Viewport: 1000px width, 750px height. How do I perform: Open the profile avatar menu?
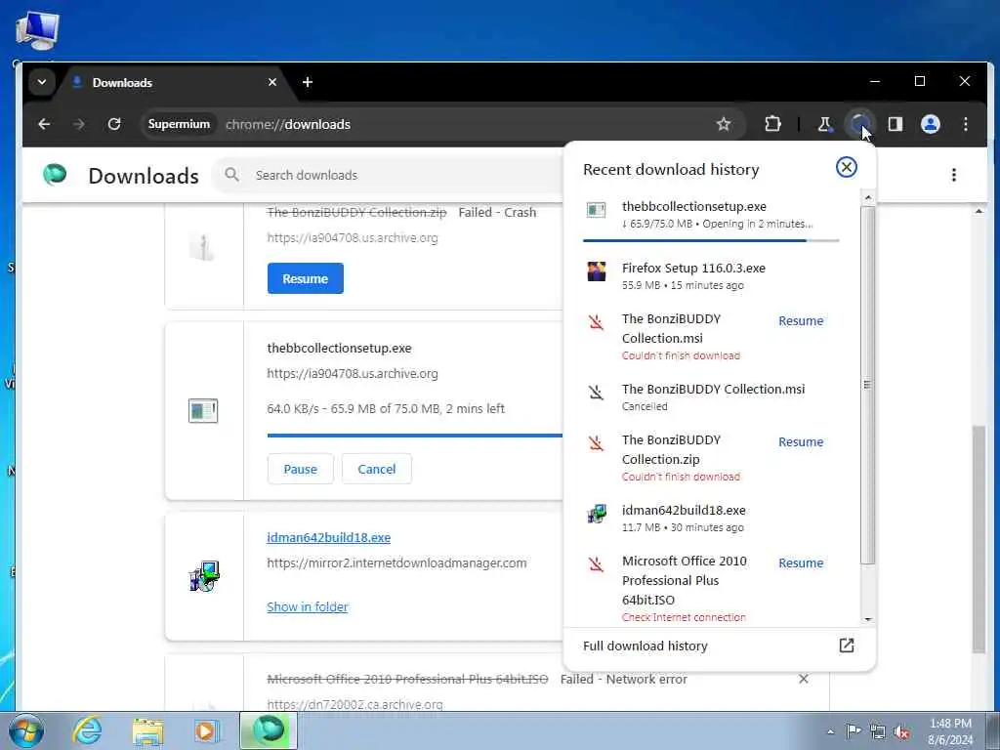(931, 124)
